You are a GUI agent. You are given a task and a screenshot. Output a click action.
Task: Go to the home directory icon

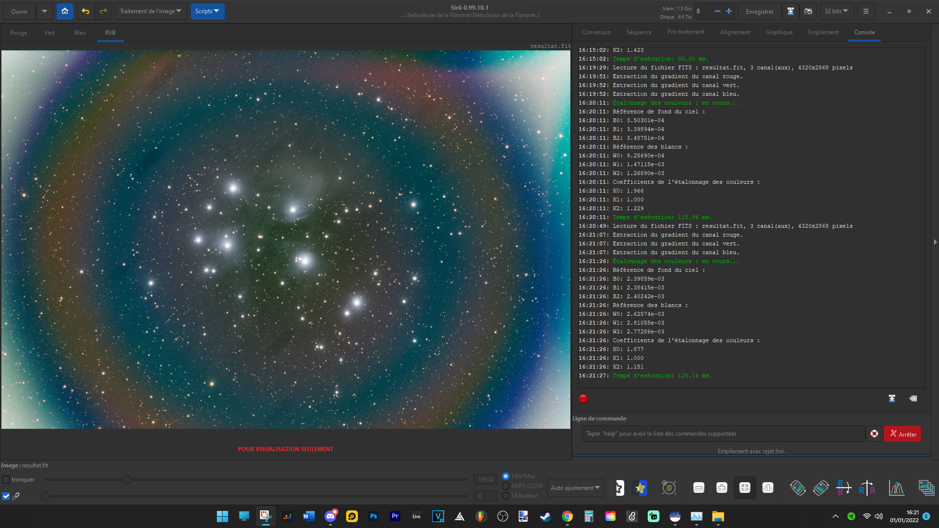click(x=65, y=11)
